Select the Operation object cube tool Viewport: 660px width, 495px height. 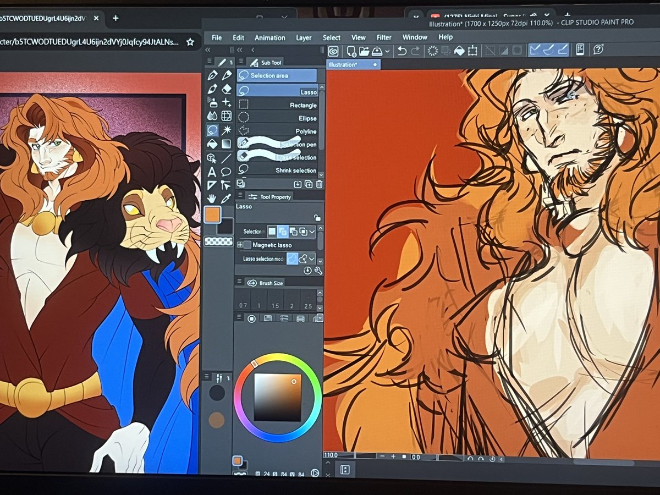[x=211, y=158]
